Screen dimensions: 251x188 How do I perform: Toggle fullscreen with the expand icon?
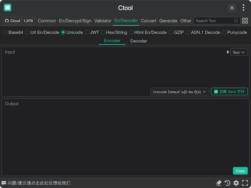[x=245, y=183]
